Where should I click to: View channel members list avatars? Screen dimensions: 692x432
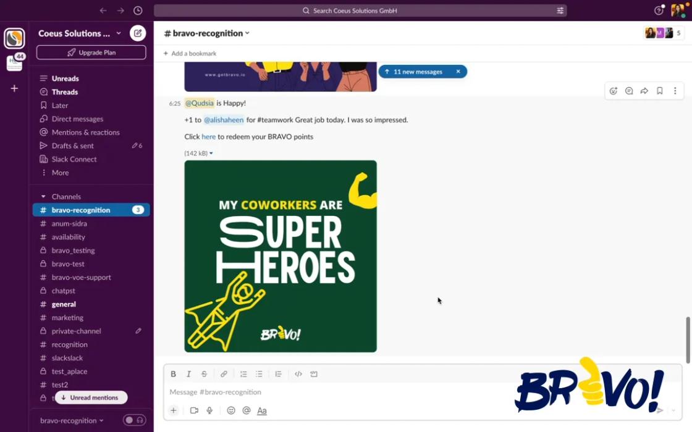664,33
